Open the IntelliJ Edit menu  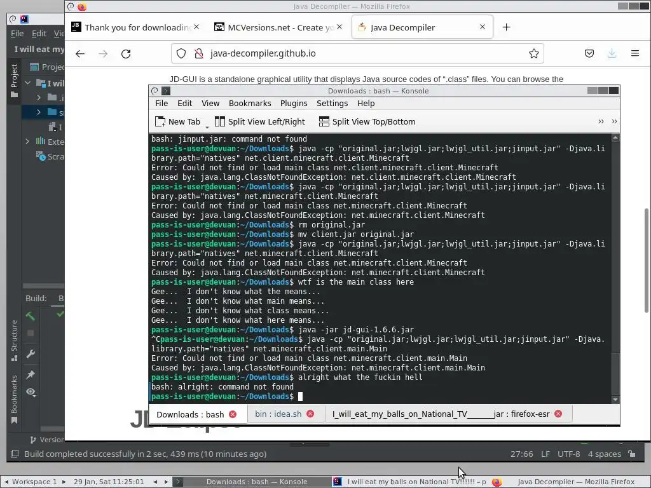click(x=39, y=34)
